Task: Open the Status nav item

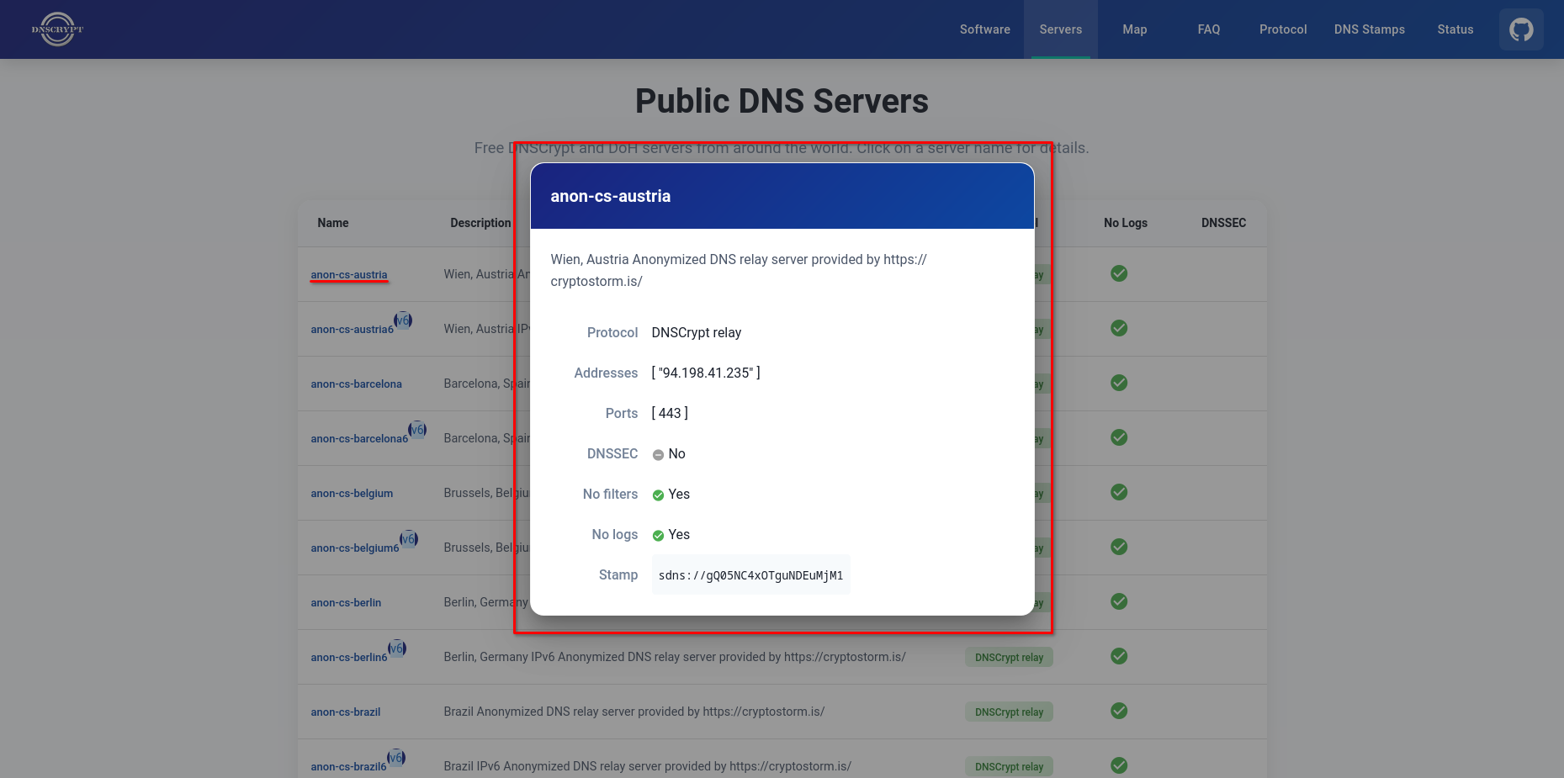Action: (x=1455, y=29)
